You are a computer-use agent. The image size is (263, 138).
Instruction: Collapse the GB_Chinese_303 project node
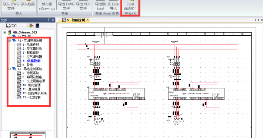tap(5, 32)
